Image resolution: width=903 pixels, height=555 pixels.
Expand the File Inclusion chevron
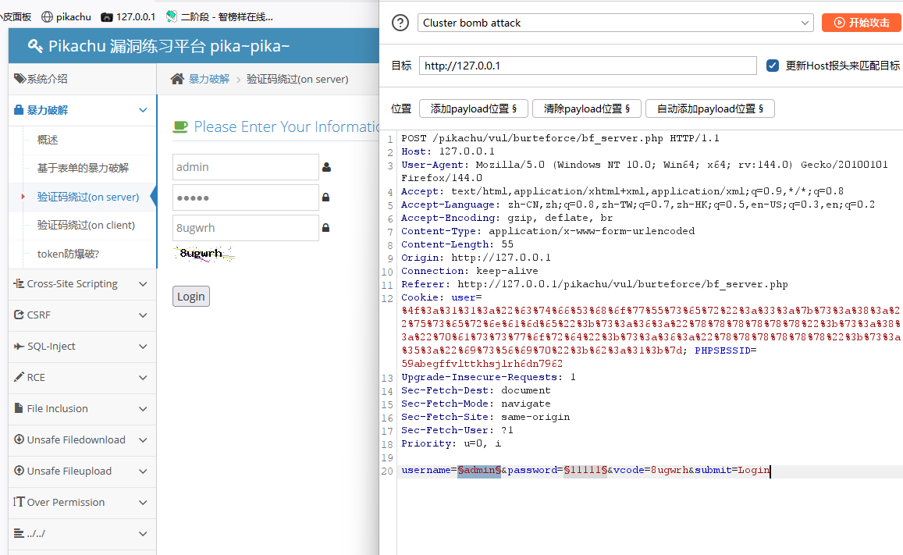(143, 409)
